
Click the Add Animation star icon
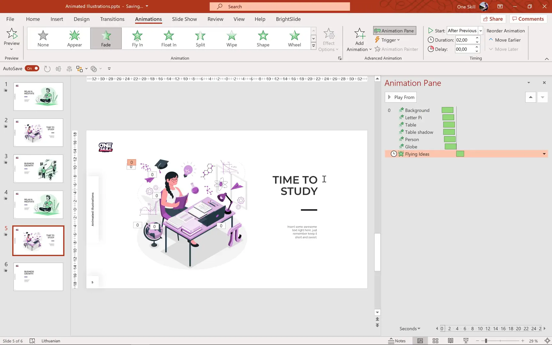[x=359, y=34]
